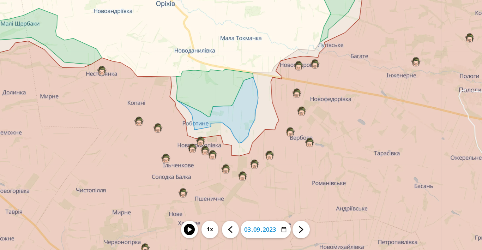Change the 1x playback speed

click(x=210, y=230)
